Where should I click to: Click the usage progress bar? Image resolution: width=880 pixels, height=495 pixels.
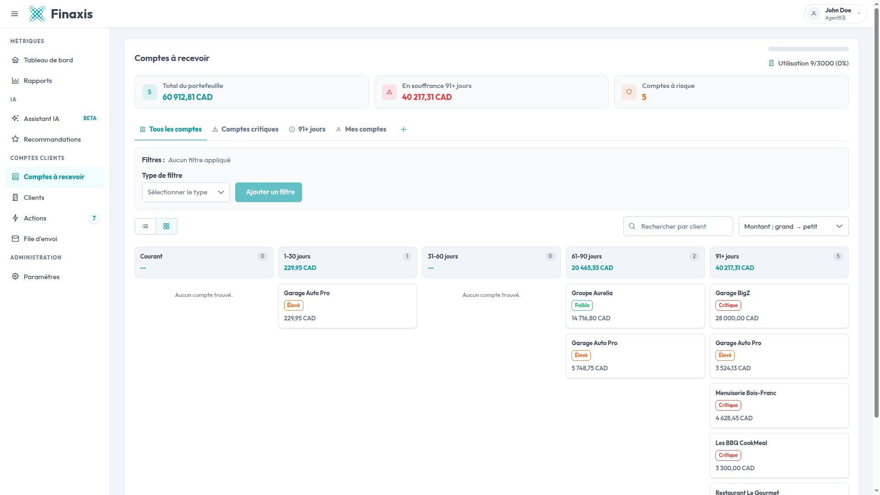[808, 49]
